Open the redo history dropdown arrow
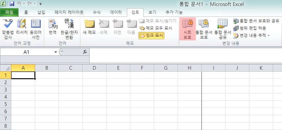Screen dimensions: 282x130 pos(34,4)
